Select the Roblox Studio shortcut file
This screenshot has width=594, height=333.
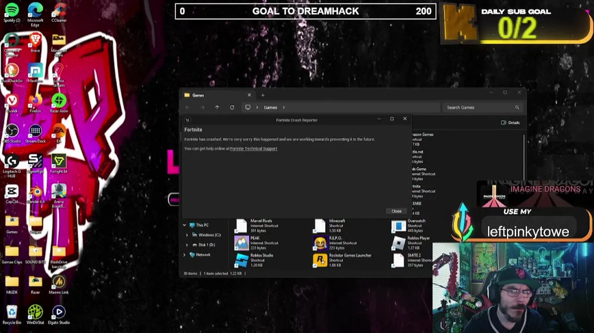[254, 260]
